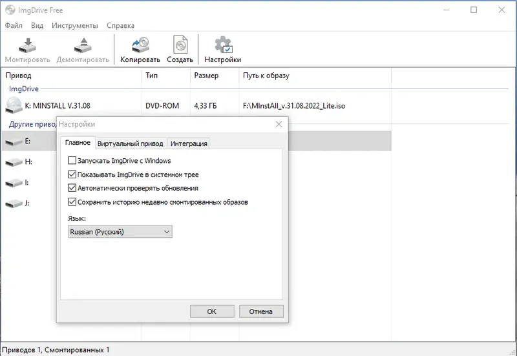
Task: Uncheck Показывать ImgDrive в системном трее
Action: pyautogui.click(x=72, y=174)
